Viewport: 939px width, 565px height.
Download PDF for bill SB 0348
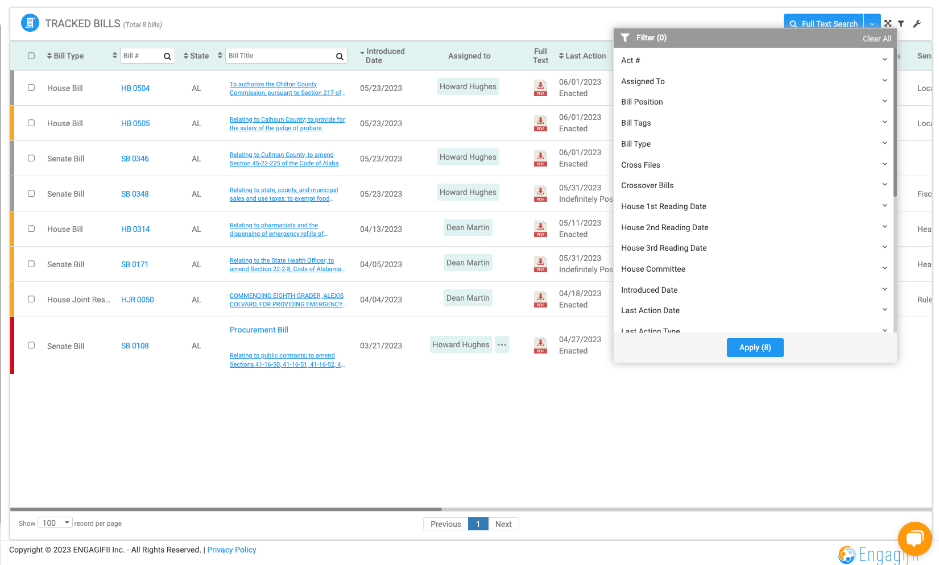click(540, 194)
